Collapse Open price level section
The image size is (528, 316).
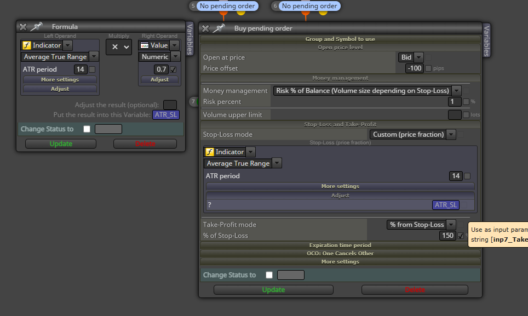pos(340,48)
